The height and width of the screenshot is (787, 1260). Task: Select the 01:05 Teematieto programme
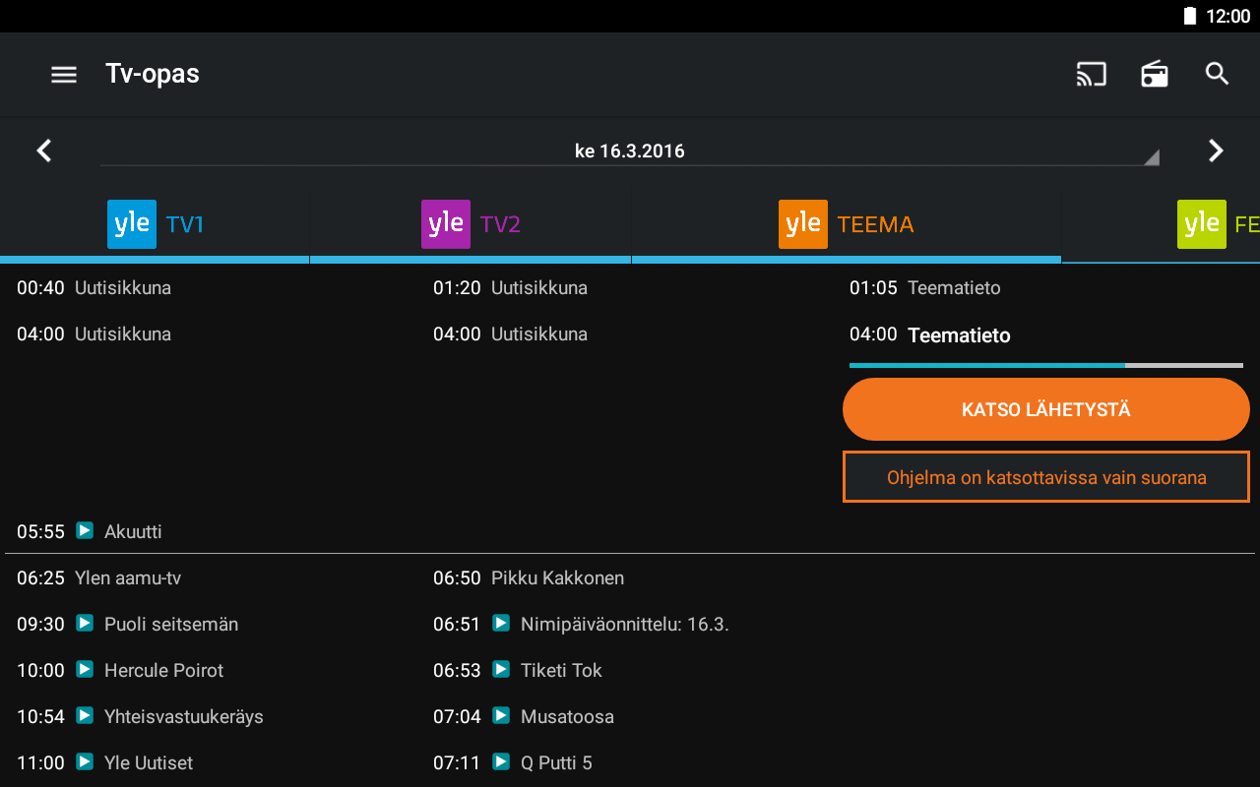tap(925, 288)
